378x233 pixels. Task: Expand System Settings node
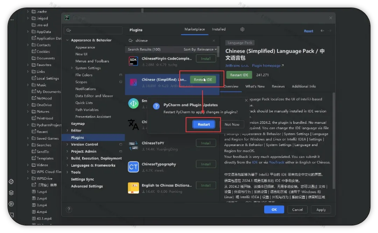click(72, 68)
